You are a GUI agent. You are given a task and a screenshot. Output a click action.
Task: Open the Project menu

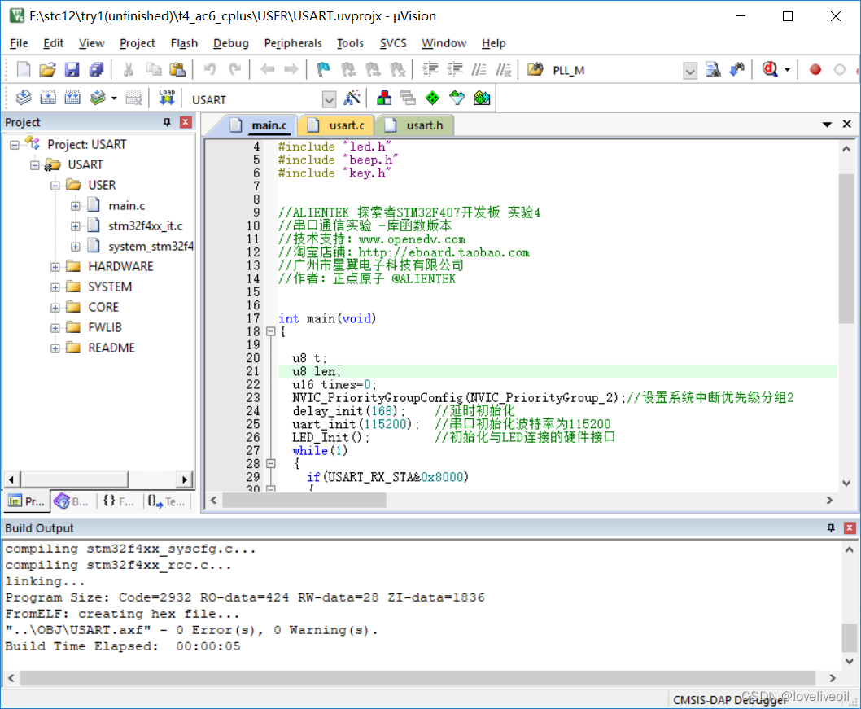tap(138, 43)
